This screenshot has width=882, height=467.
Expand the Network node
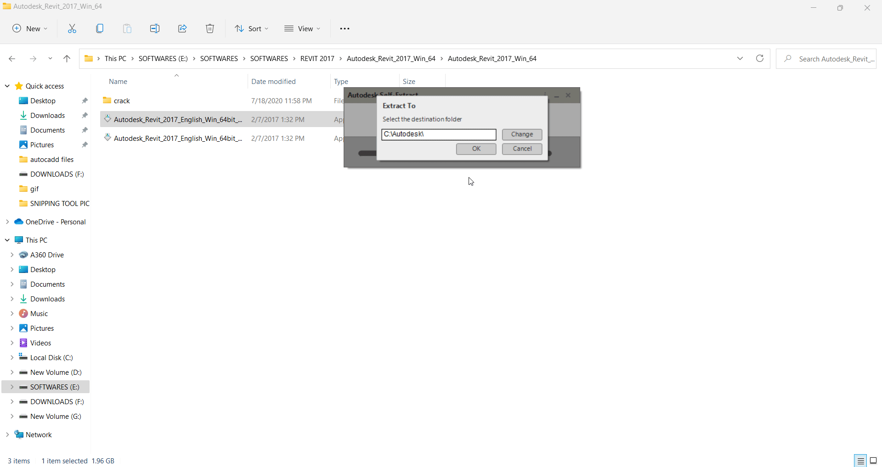click(x=7, y=434)
